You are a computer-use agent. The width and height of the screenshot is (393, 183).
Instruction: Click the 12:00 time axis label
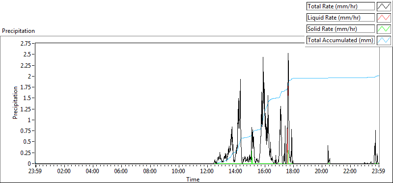pos(207,172)
